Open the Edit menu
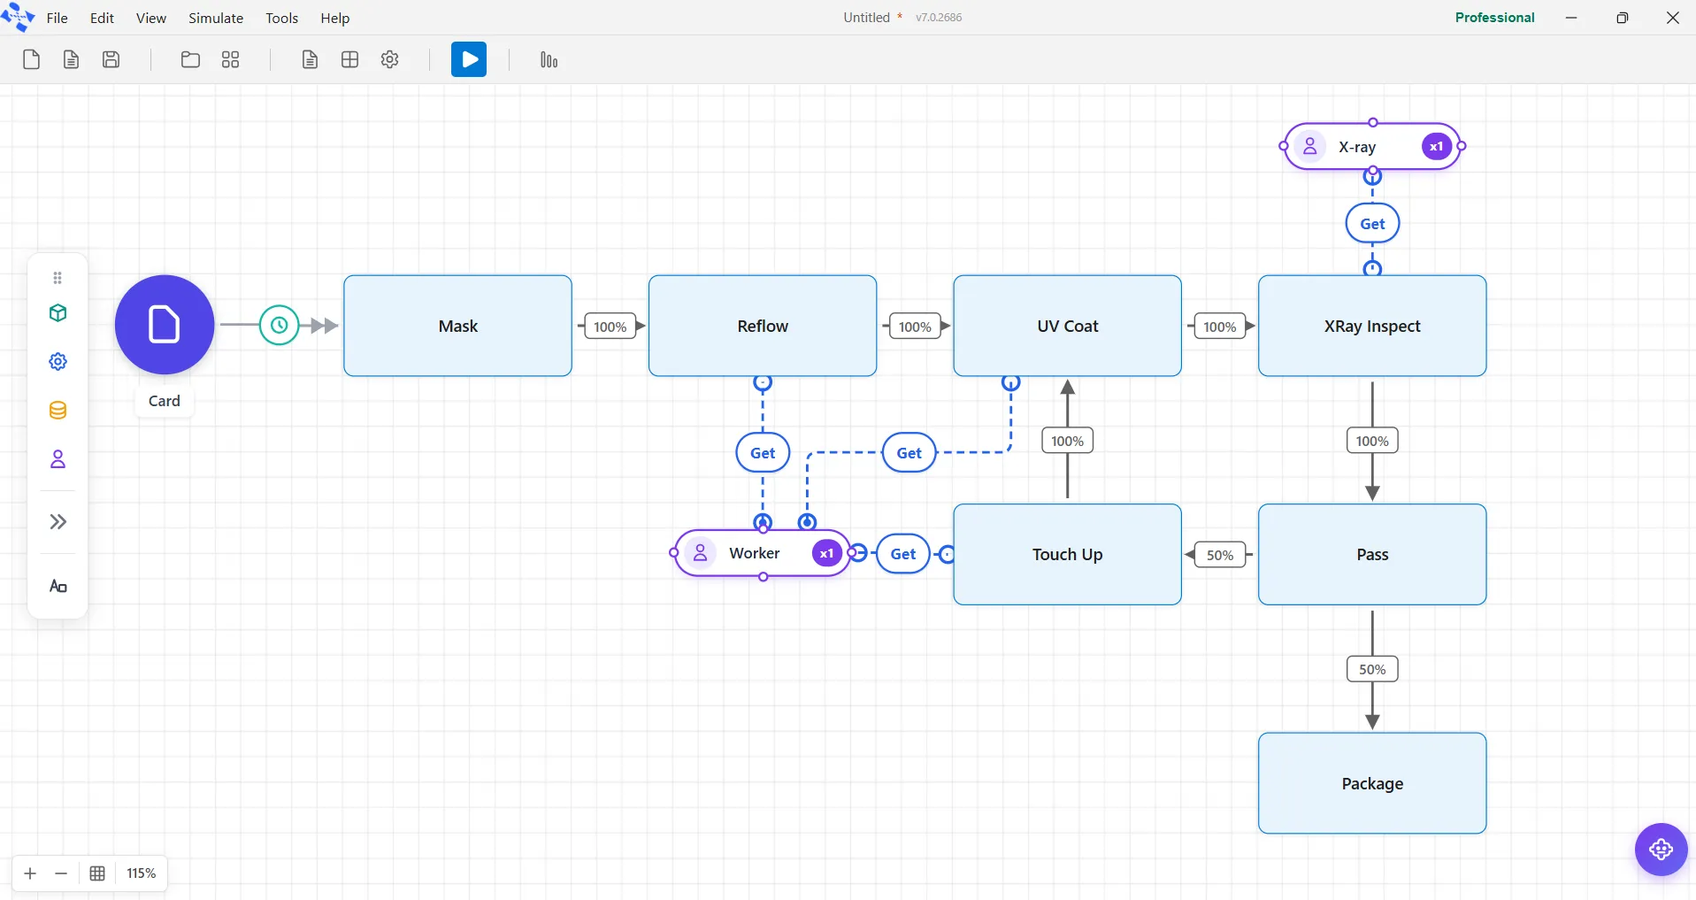This screenshot has height=900, width=1696. (103, 18)
